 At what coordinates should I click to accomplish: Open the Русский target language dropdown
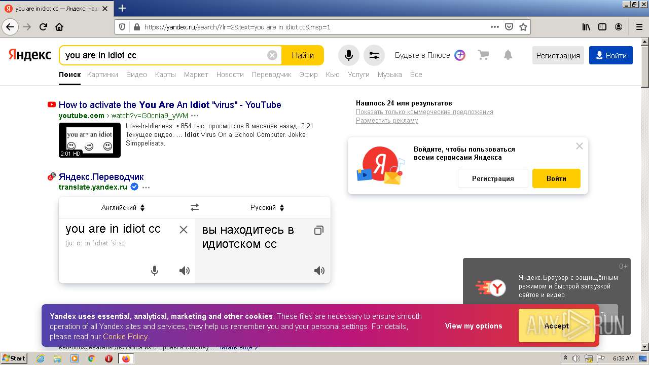pyautogui.click(x=267, y=207)
